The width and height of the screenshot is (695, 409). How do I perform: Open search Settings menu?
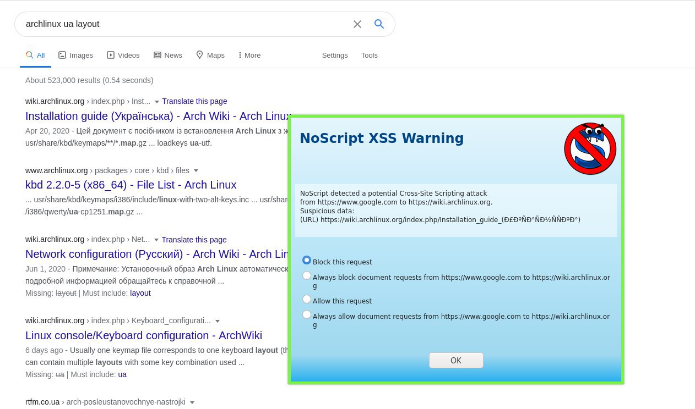[x=335, y=55]
